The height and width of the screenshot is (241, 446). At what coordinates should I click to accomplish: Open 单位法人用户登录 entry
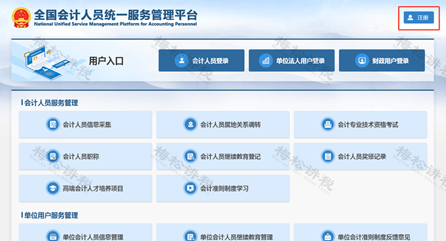tap(292, 61)
